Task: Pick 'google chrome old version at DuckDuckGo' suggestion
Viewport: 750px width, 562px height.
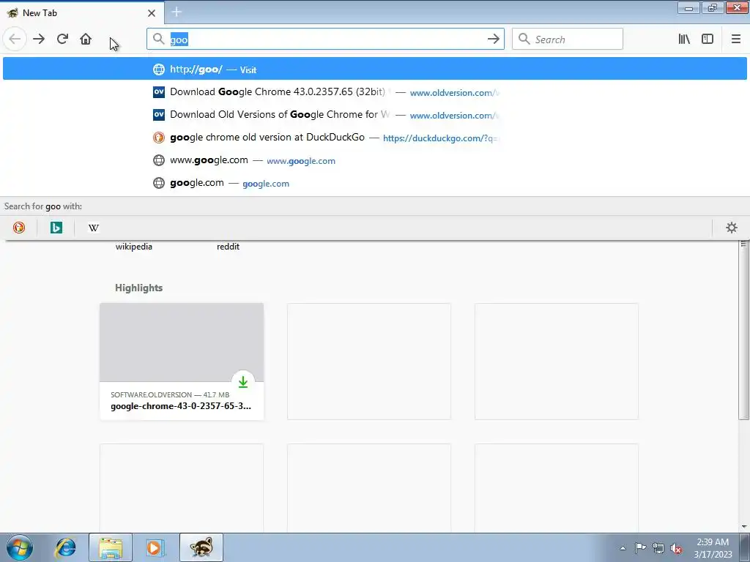Action: click(375, 138)
